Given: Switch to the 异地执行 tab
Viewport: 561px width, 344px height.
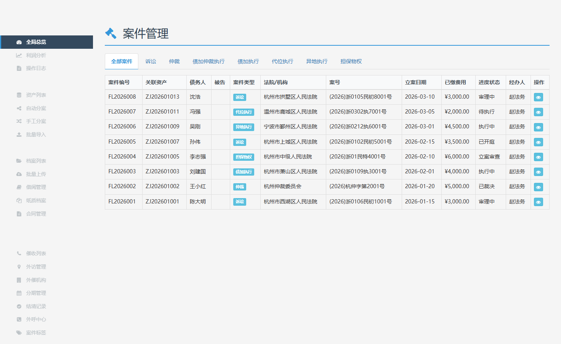Looking at the screenshot, I should tap(317, 61).
